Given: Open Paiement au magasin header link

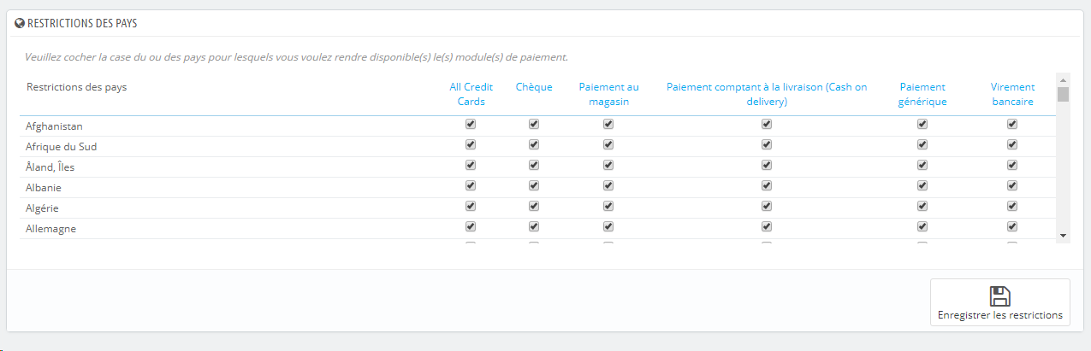Looking at the screenshot, I should click(x=608, y=94).
